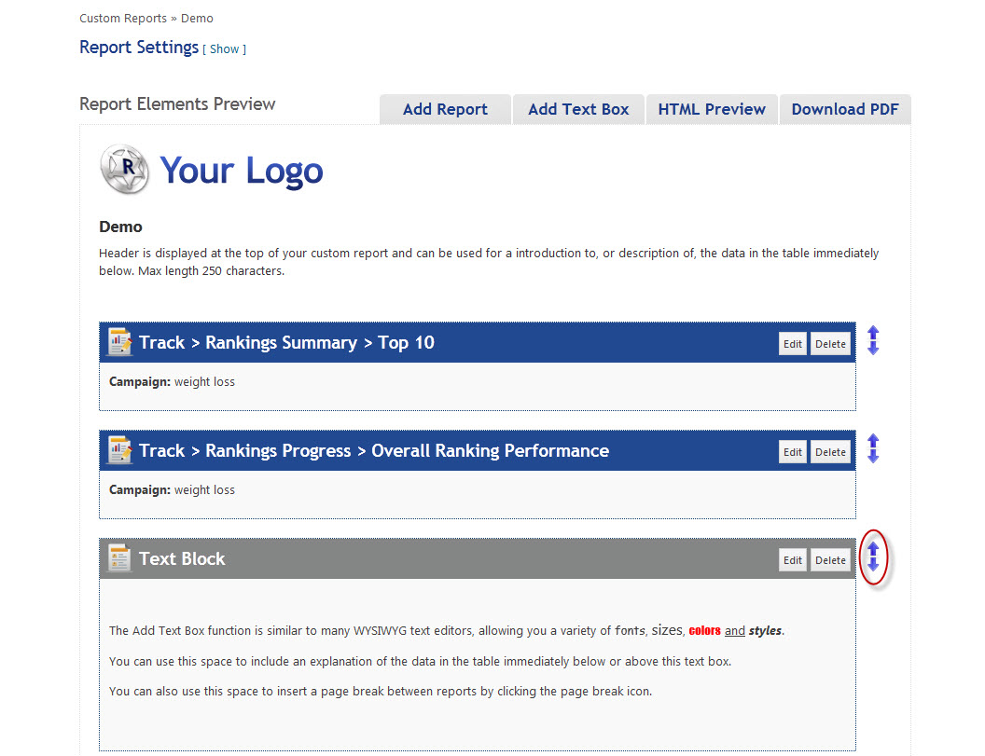Click the move arrows for Rankings Summary Top 10
The image size is (985, 756).
pyautogui.click(x=873, y=341)
